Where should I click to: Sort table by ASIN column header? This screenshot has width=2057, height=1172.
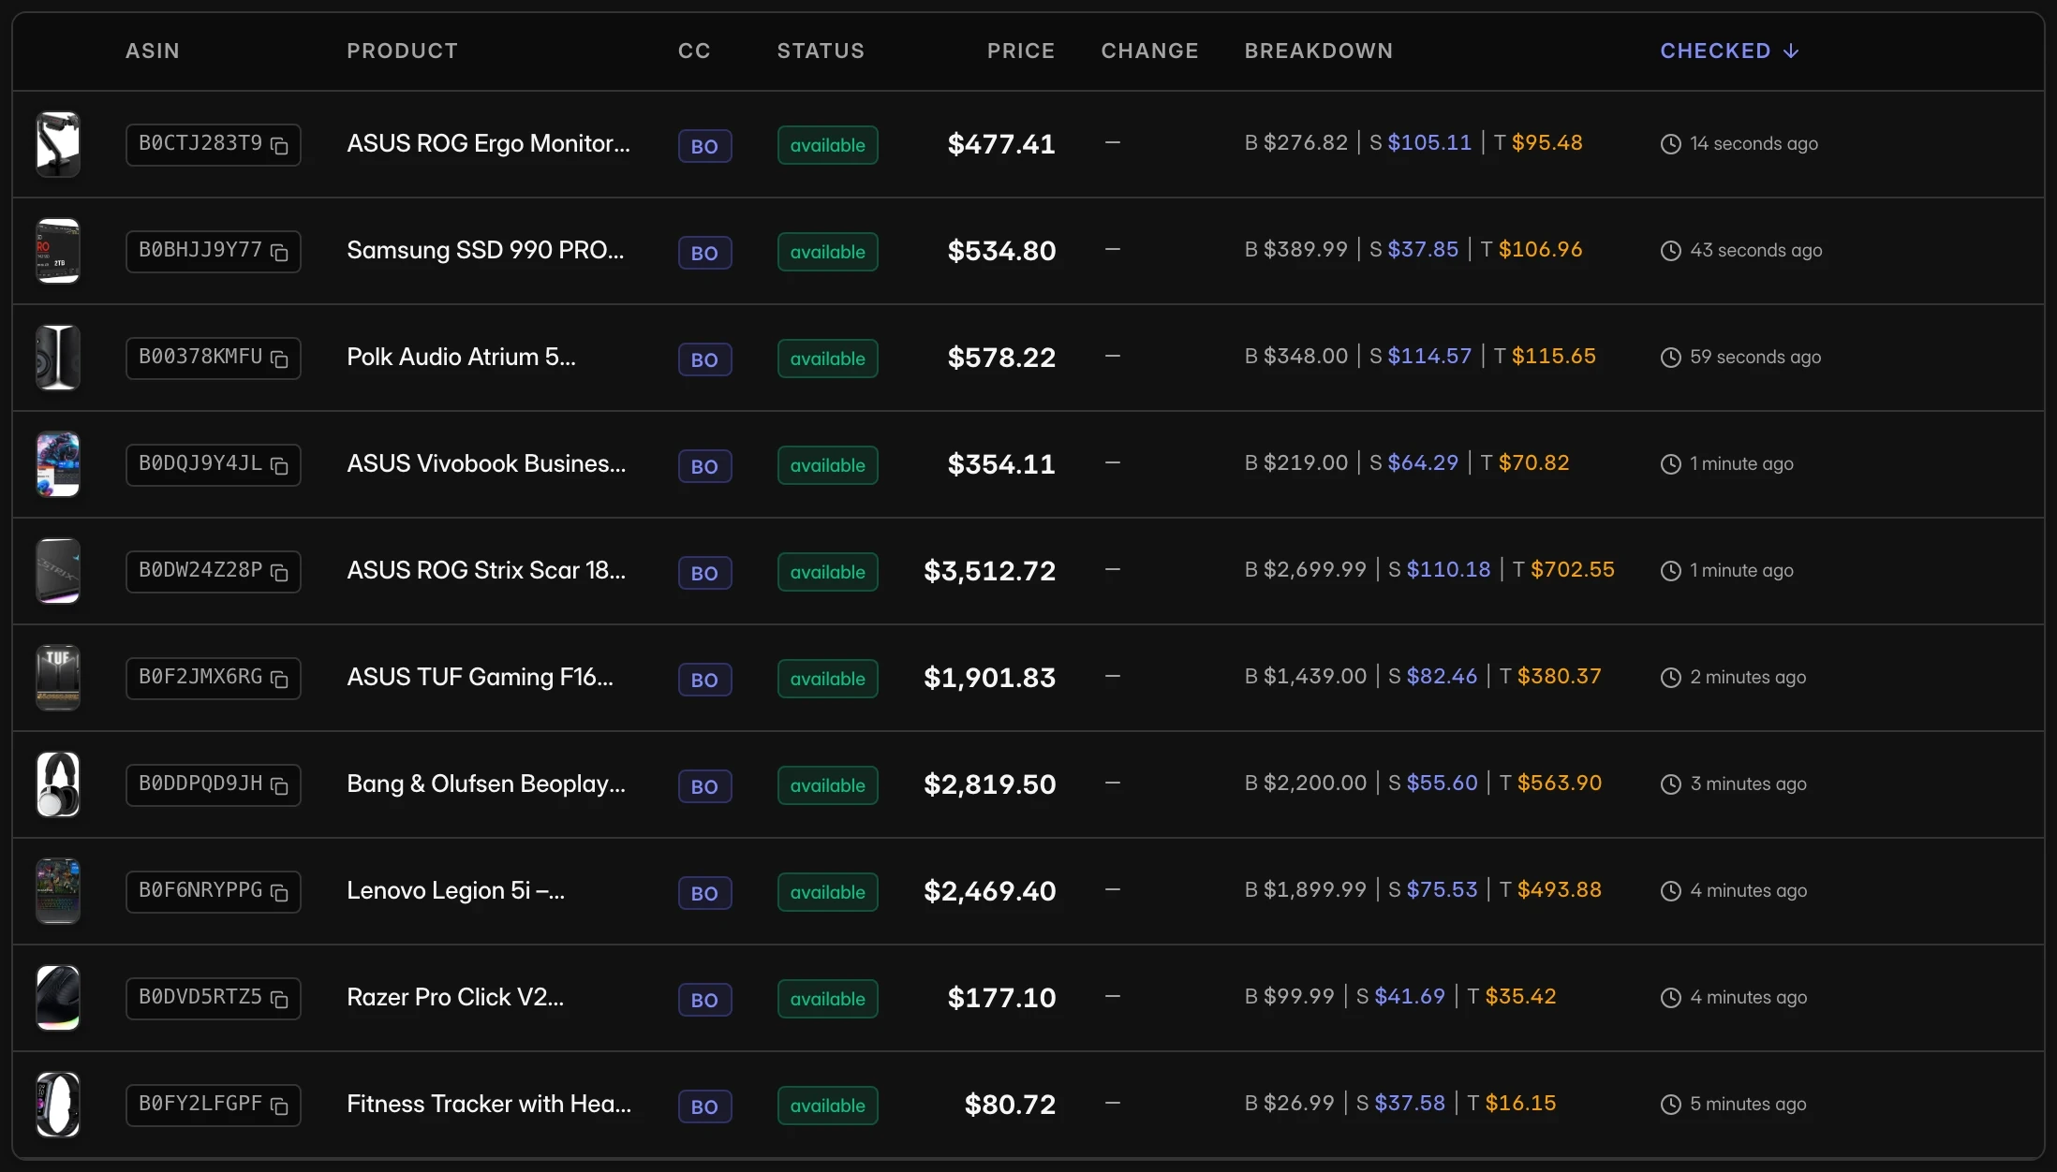(153, 51)
